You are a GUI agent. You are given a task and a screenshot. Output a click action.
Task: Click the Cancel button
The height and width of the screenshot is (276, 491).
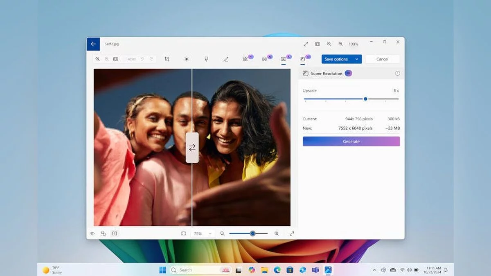(x=382, y=59)
